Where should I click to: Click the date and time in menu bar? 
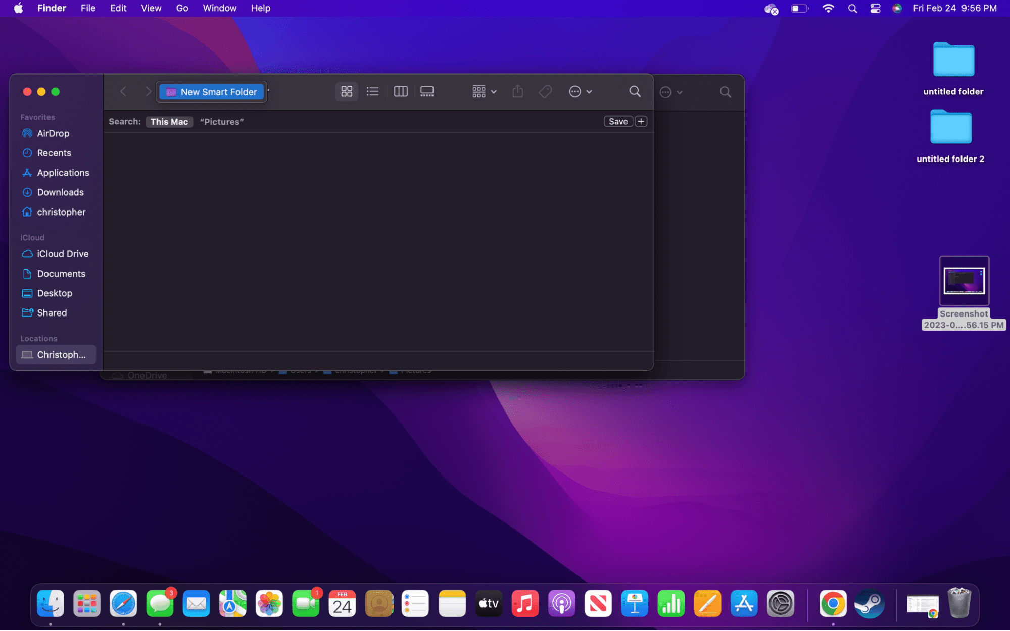click(954, 8)
